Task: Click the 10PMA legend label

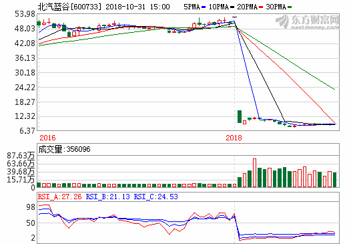Action: click(219, 7)
